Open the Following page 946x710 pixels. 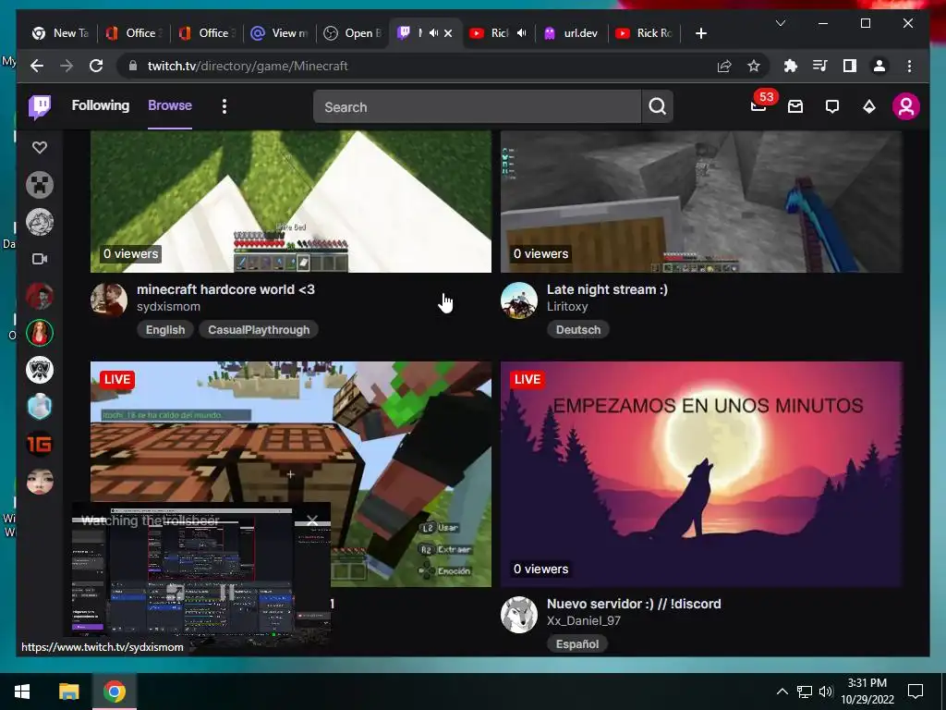pos(100,105)
